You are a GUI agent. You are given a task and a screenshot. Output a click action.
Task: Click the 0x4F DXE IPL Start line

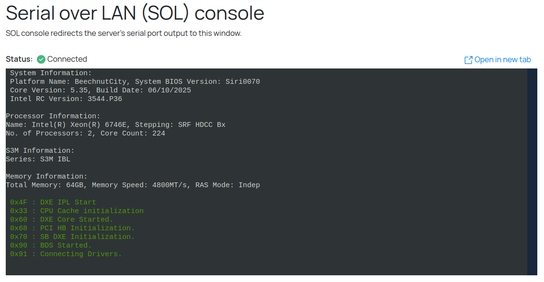click(x=53, y=203)
